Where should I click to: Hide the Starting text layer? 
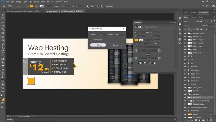pyautogui.click(x=185, y=84)
